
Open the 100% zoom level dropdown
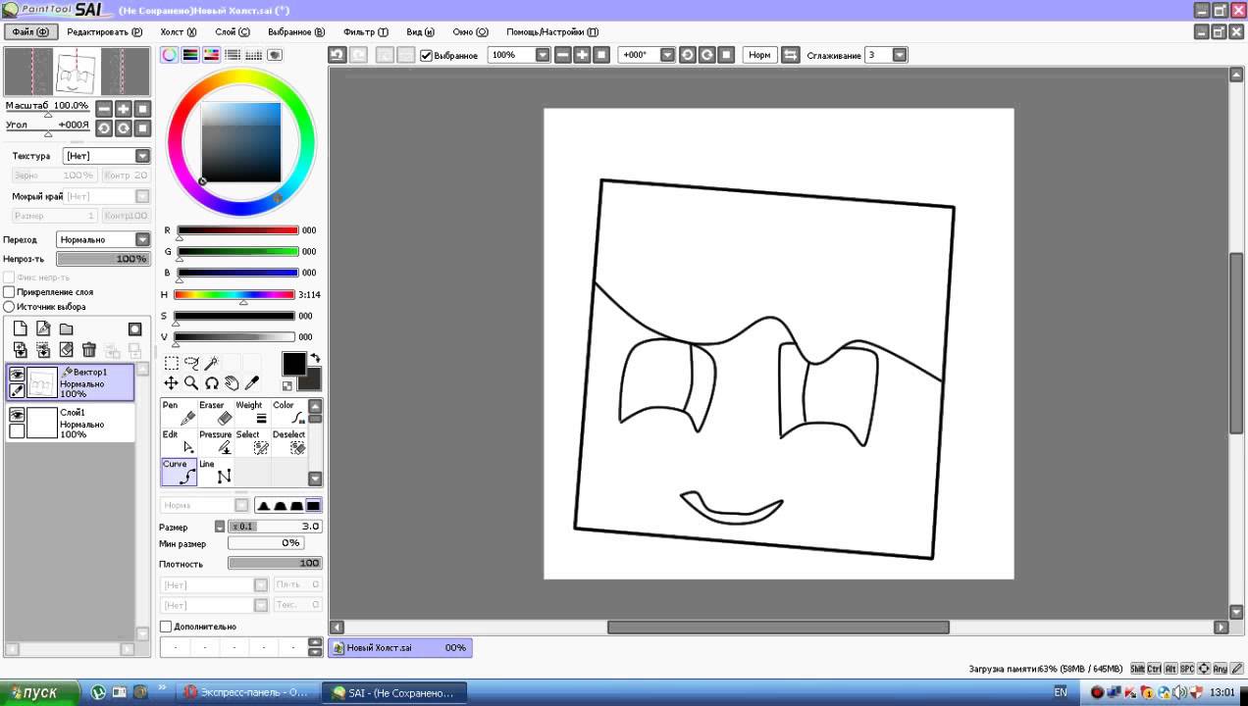coord(543,55)
